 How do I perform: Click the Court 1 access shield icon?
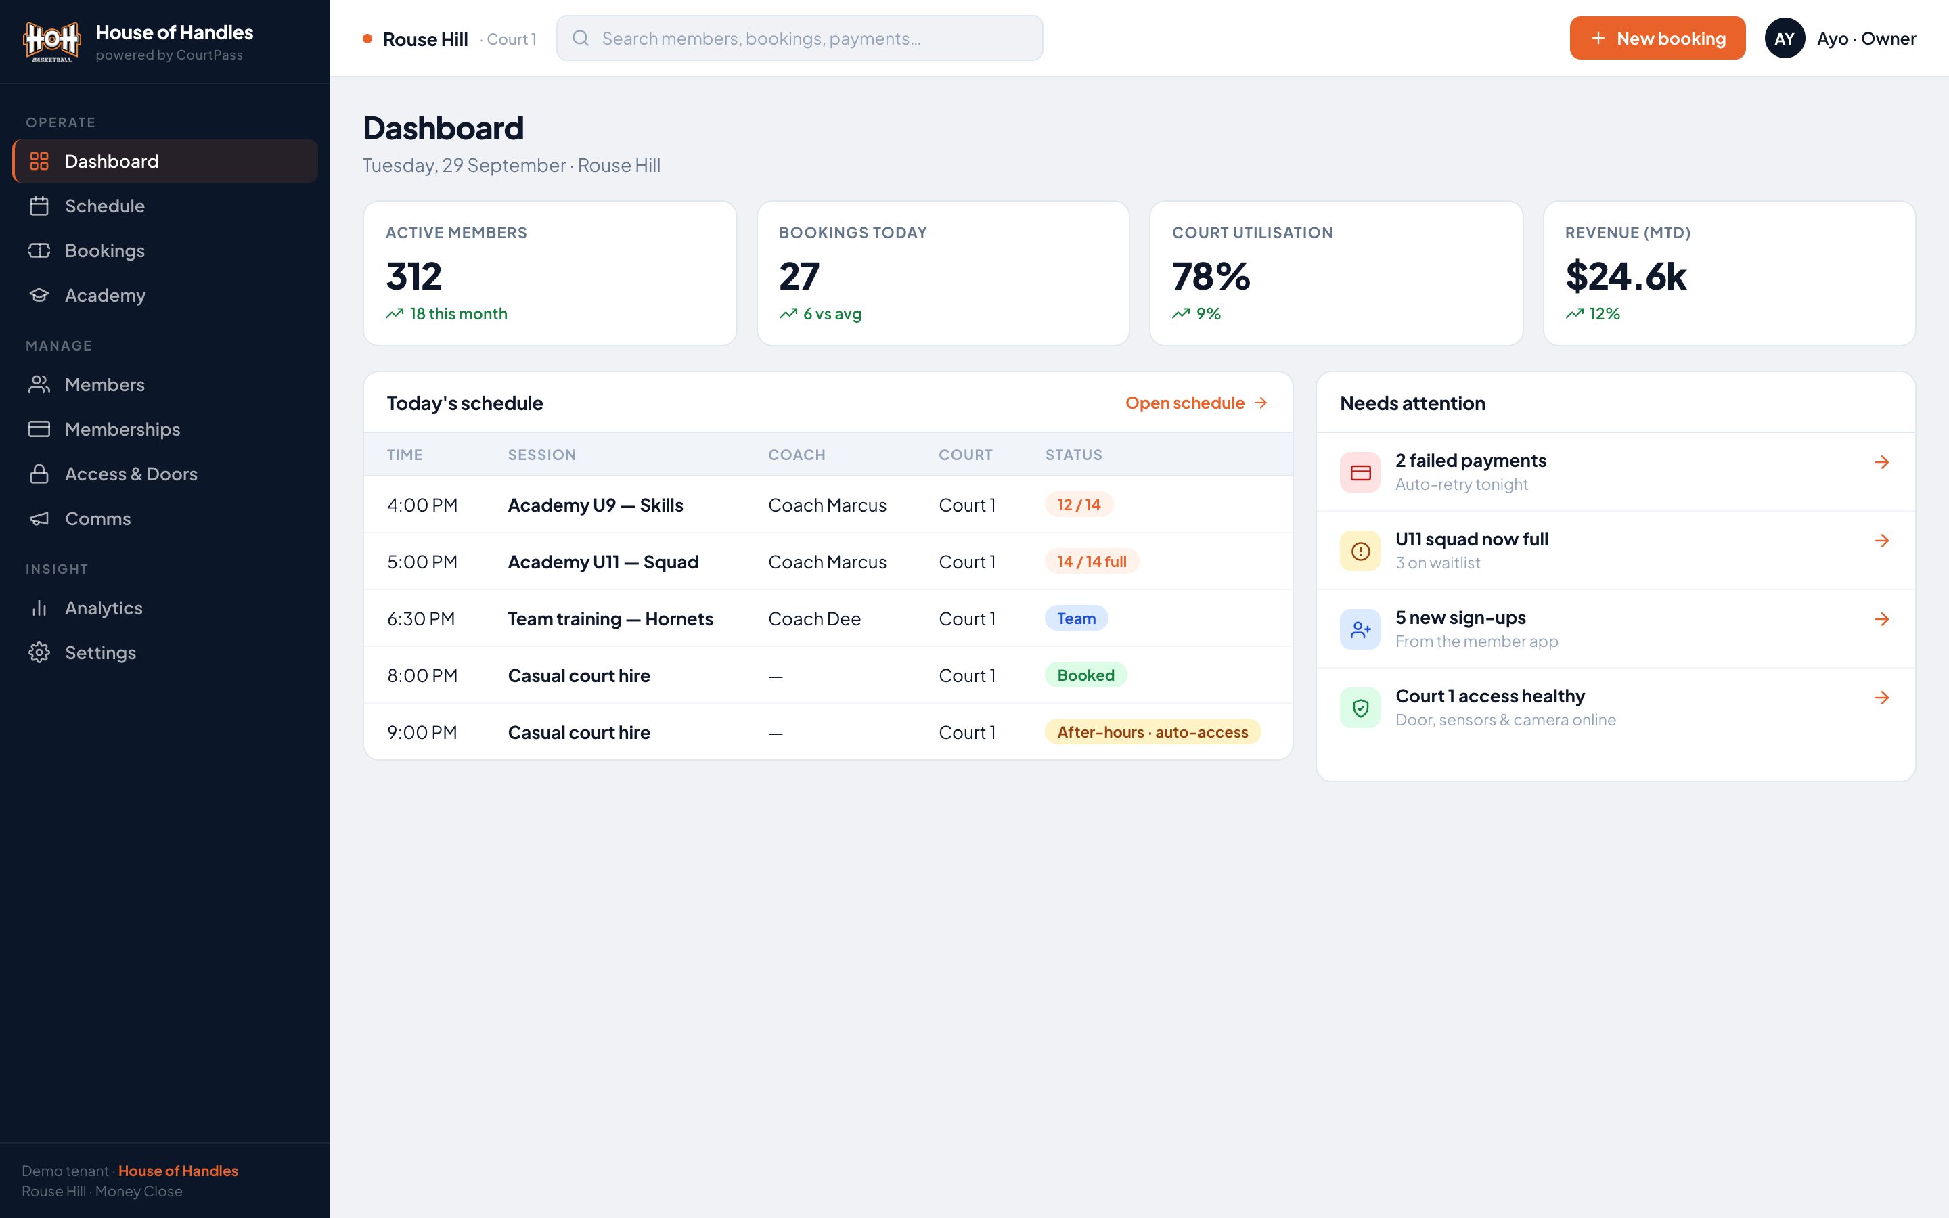1360,708
